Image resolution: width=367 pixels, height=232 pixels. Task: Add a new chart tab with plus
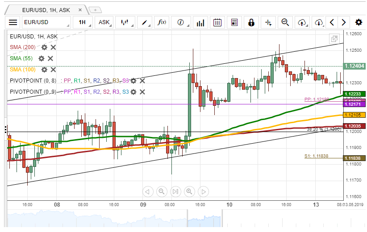[x=95, y=10]
